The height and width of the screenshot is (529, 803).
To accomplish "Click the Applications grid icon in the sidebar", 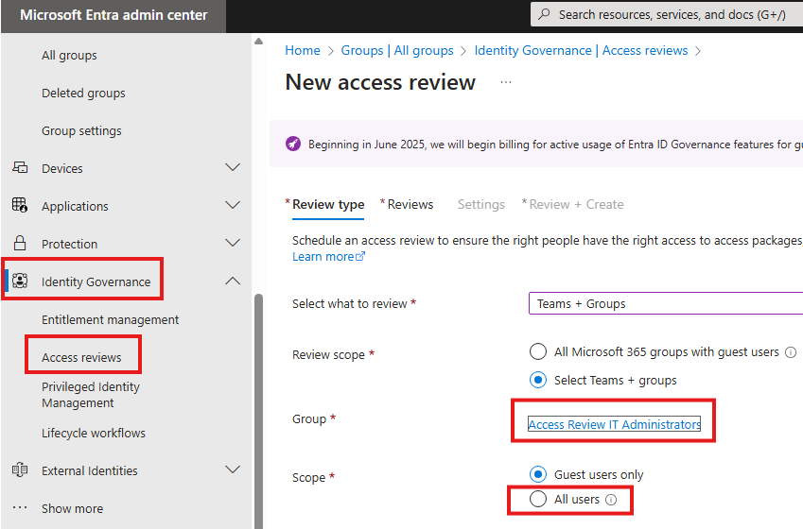I will click(x=20, y=205).
